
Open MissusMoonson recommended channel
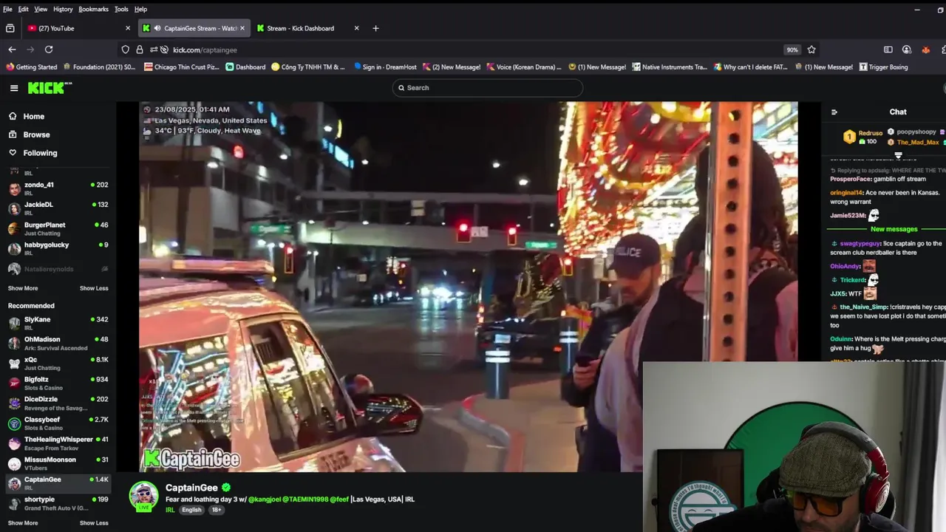[x=58, y=463]
